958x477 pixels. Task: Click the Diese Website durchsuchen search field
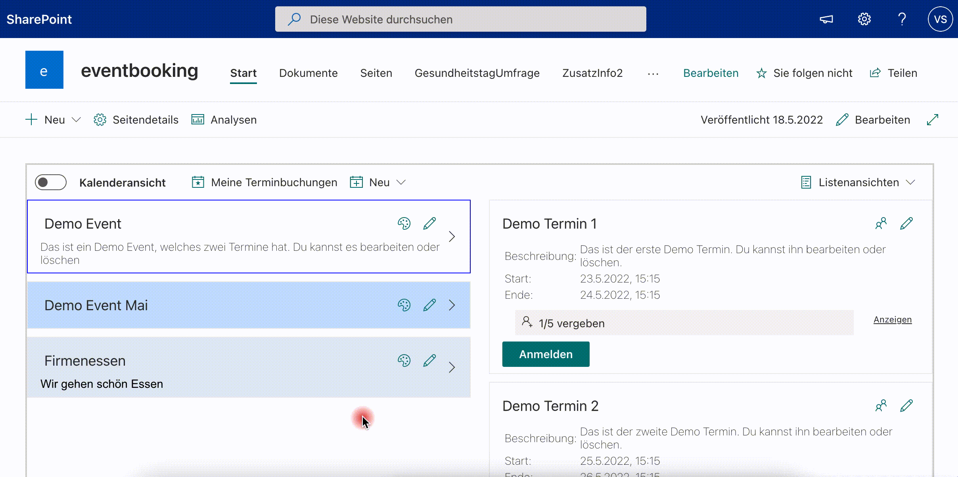(x=460, y=19)
